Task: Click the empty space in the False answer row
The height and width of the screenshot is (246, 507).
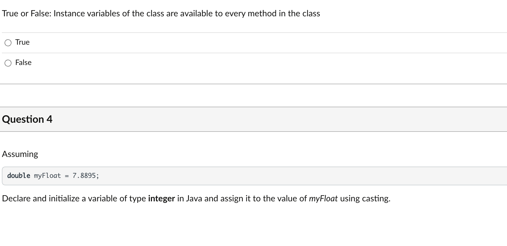Action: tap(267, 63)
